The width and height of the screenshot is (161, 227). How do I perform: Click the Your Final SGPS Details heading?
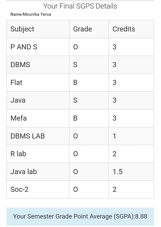click(80, 6)
